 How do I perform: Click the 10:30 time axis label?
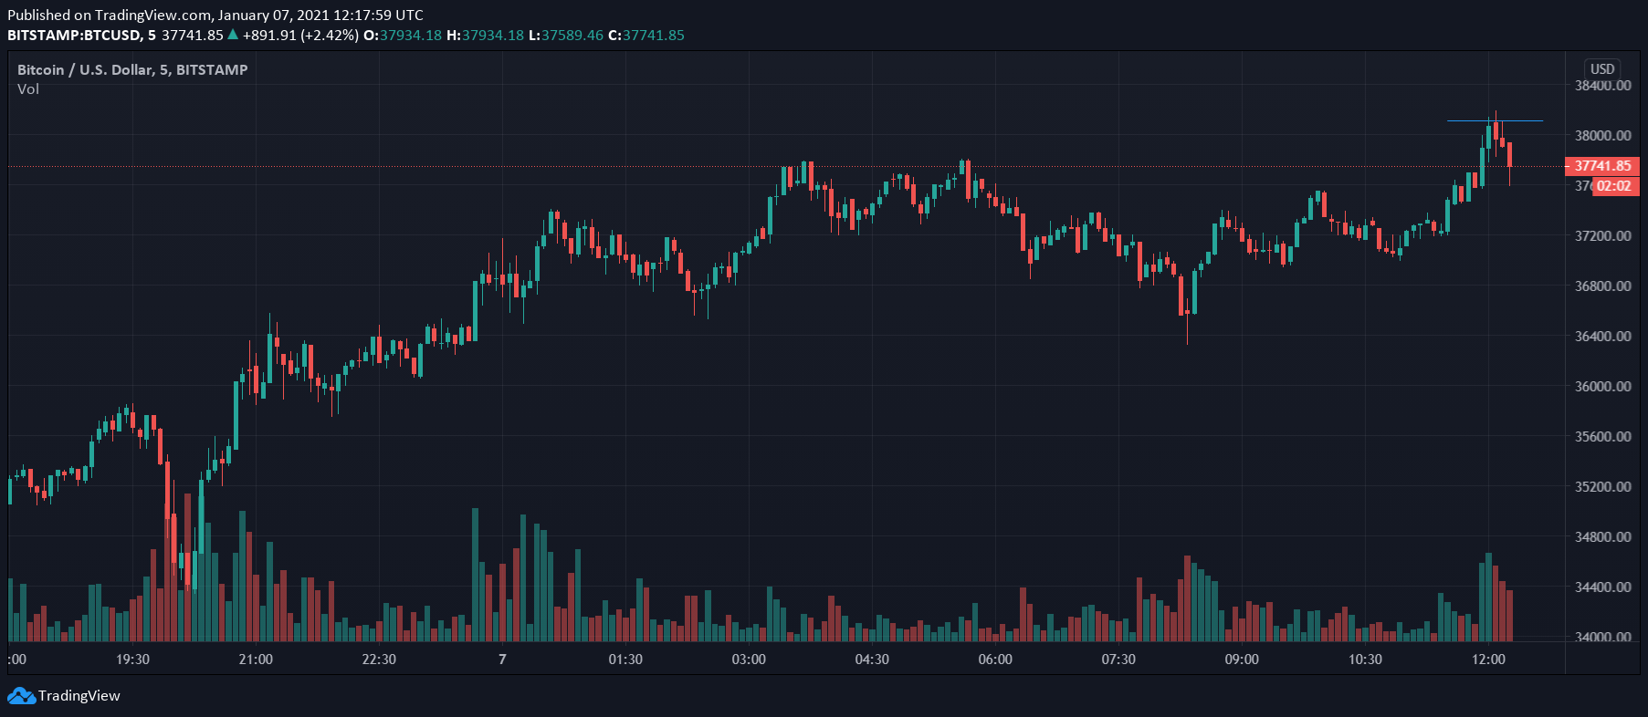point(1365,660)
